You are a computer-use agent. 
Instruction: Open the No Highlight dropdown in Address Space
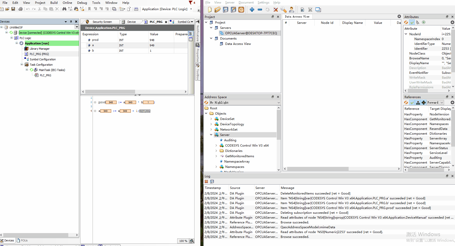pos(245,102)
